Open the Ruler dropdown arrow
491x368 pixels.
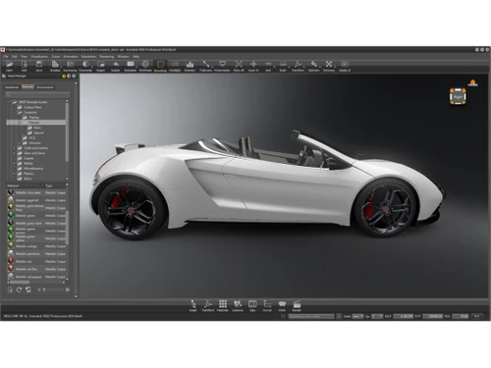[289, 67]
